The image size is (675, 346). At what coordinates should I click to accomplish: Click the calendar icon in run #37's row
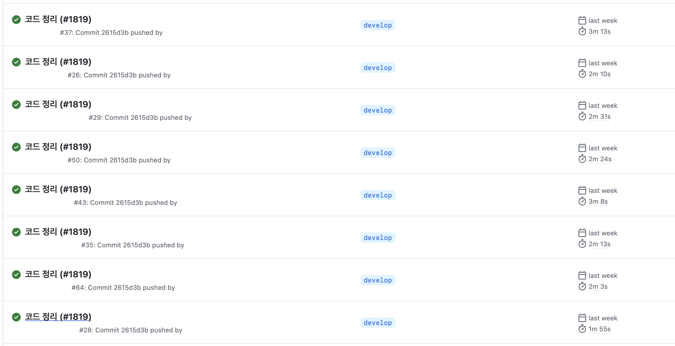pyautogui.click(x=582, y=20)
